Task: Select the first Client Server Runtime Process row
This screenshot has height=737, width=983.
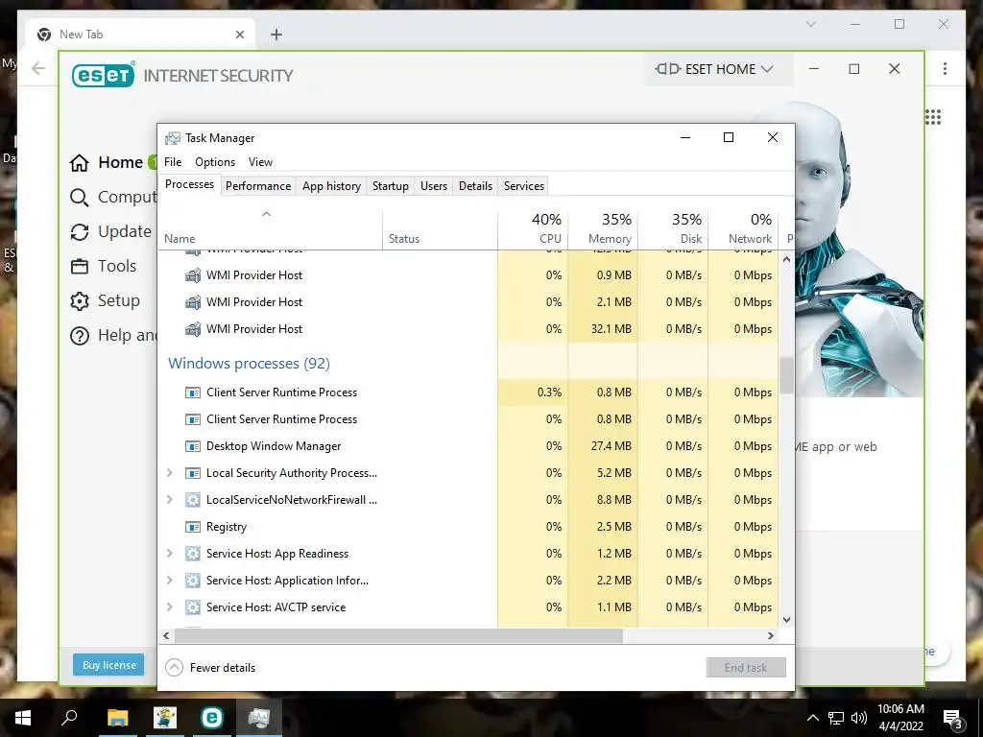Action: pos(468,392)
